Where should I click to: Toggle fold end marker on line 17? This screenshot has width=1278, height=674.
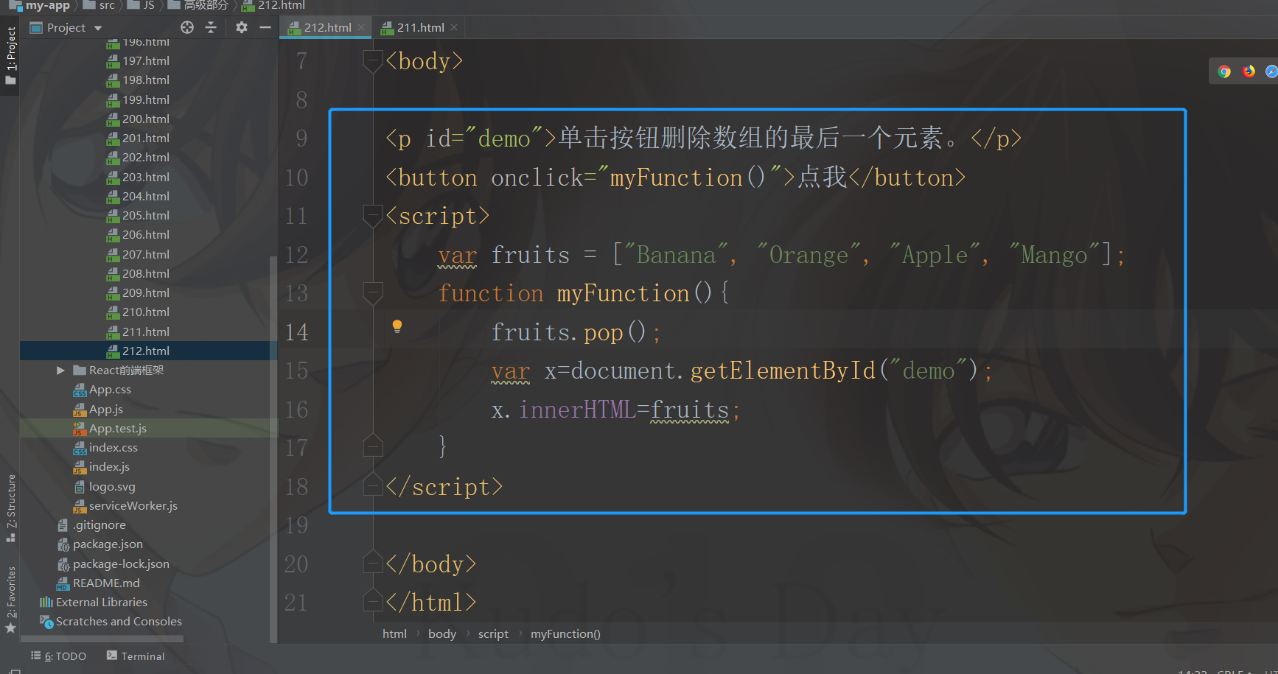(x=373, y=446)
